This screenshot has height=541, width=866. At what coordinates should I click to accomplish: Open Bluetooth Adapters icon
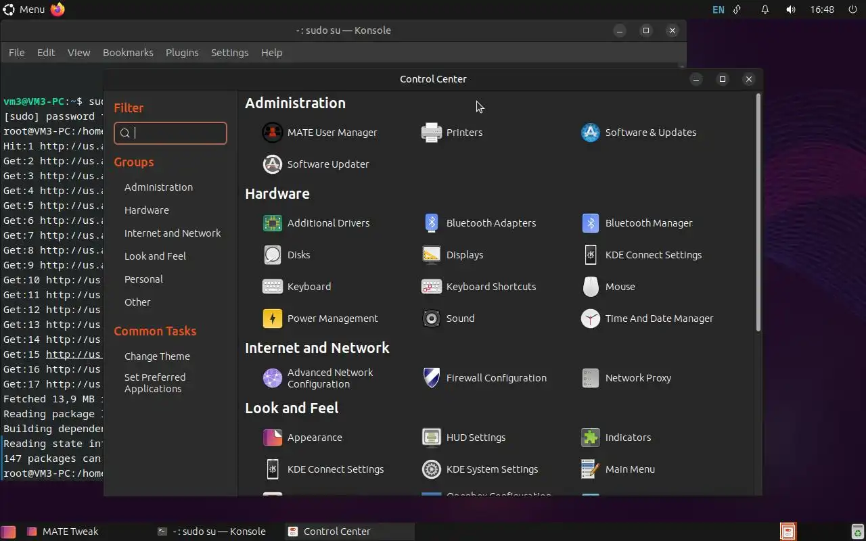pos(431,223)
